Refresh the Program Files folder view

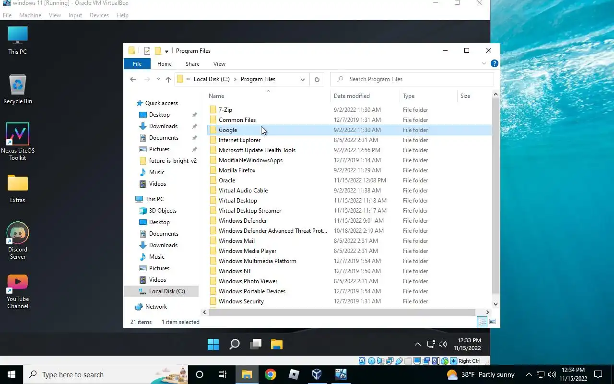(317, 79)
